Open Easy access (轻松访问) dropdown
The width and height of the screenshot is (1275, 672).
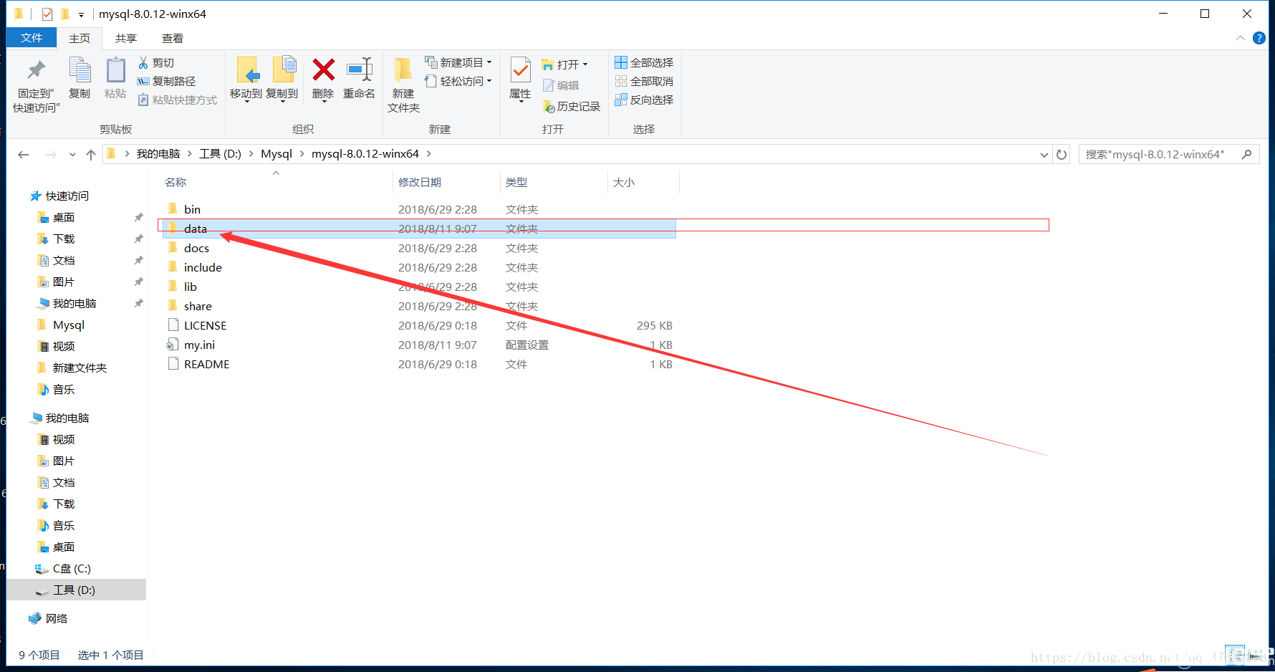[458, 81]
